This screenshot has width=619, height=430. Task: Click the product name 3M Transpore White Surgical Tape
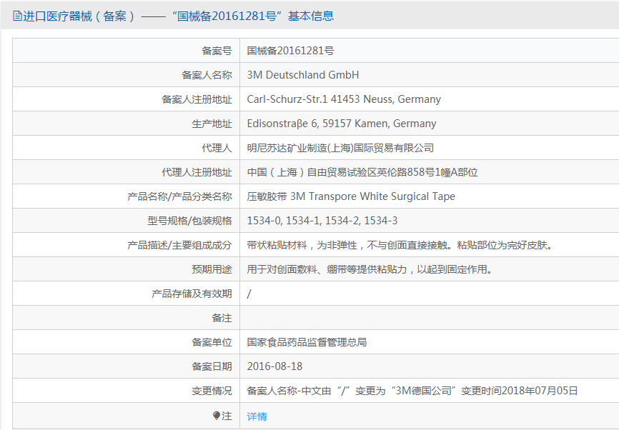pyautogui.click(x=372, y=196)
